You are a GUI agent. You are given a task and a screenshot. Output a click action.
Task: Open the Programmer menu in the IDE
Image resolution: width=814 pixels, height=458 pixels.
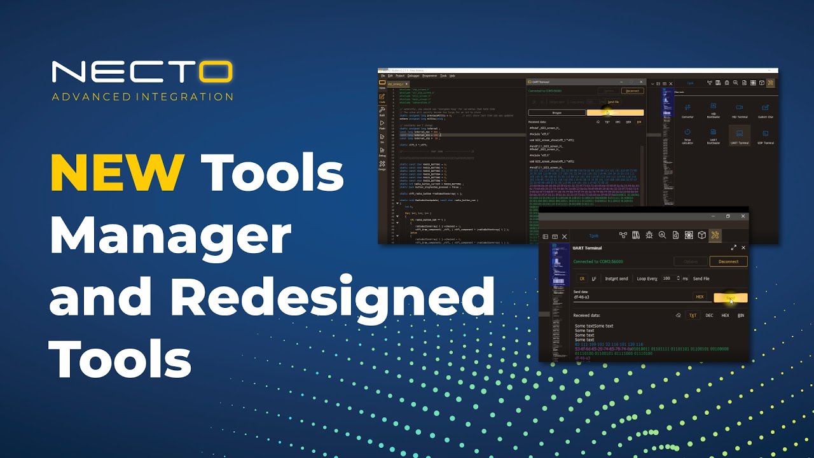[430, 76]
